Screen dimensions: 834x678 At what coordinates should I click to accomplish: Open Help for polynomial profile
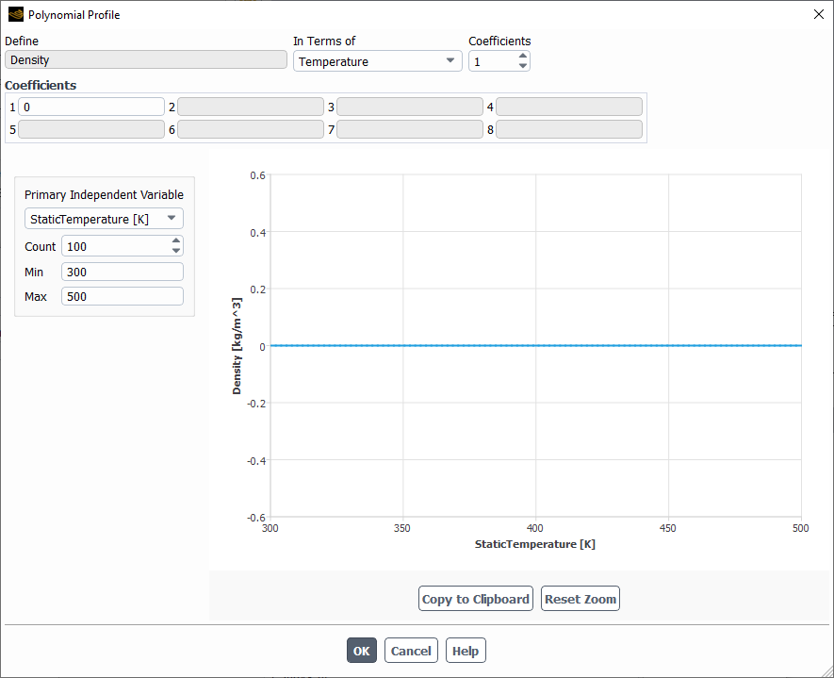[x=466, y=651]
